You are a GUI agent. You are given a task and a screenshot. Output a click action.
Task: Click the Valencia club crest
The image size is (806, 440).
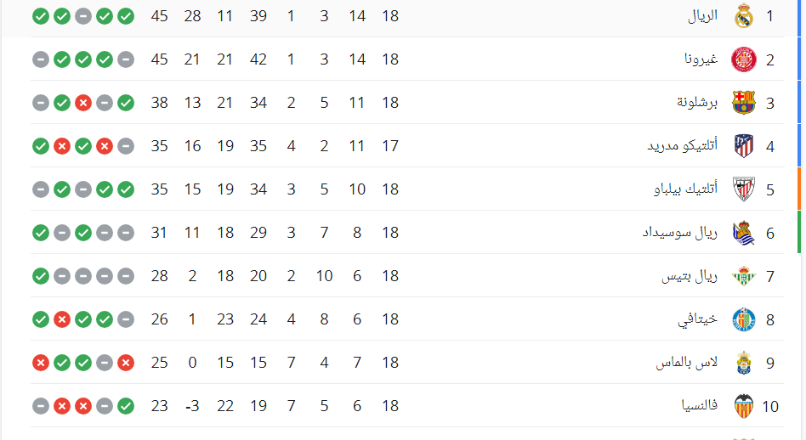pos(744,406)
